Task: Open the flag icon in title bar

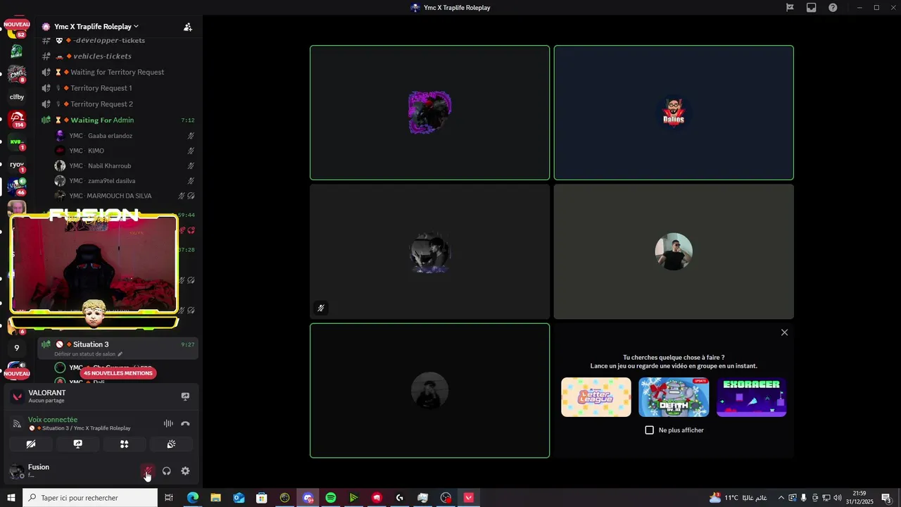Action: point(790,8)
